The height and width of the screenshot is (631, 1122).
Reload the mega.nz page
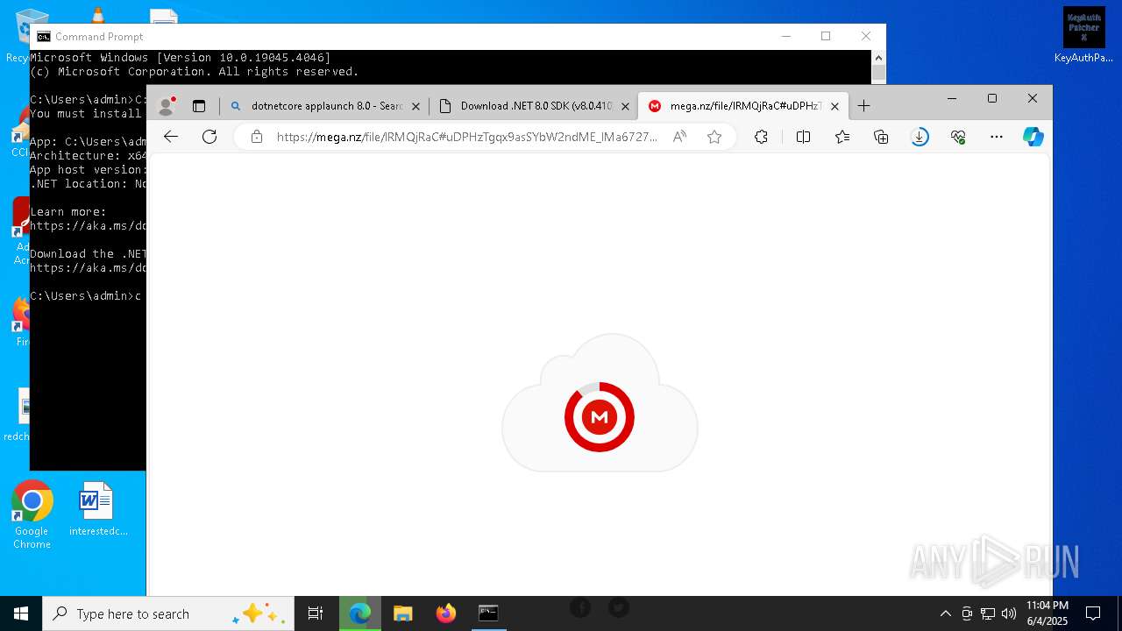pyautogui.click(x=209, y=137)
